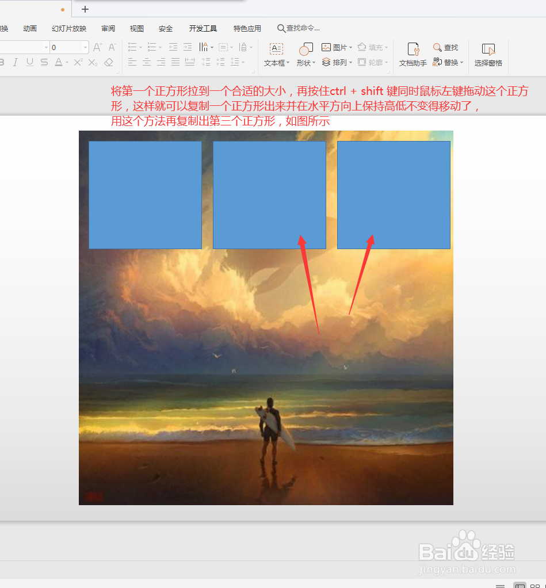546x588 pixels.
Task: Open the 安全 tab
Action: click(x=165, y=29)
